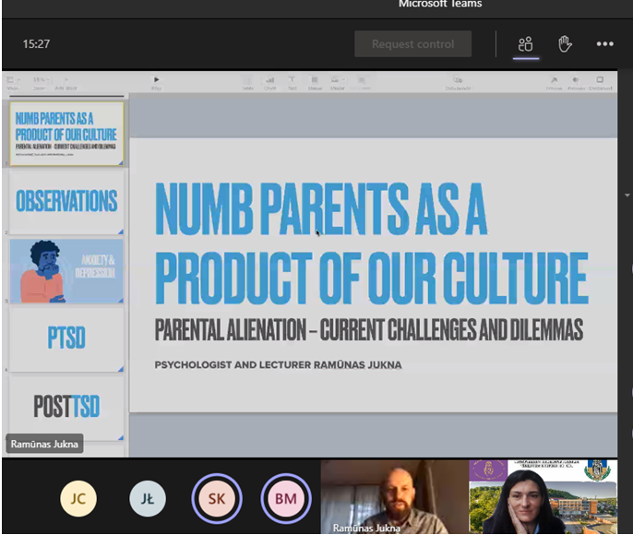Click the SK participant avatar

point(216,498)
